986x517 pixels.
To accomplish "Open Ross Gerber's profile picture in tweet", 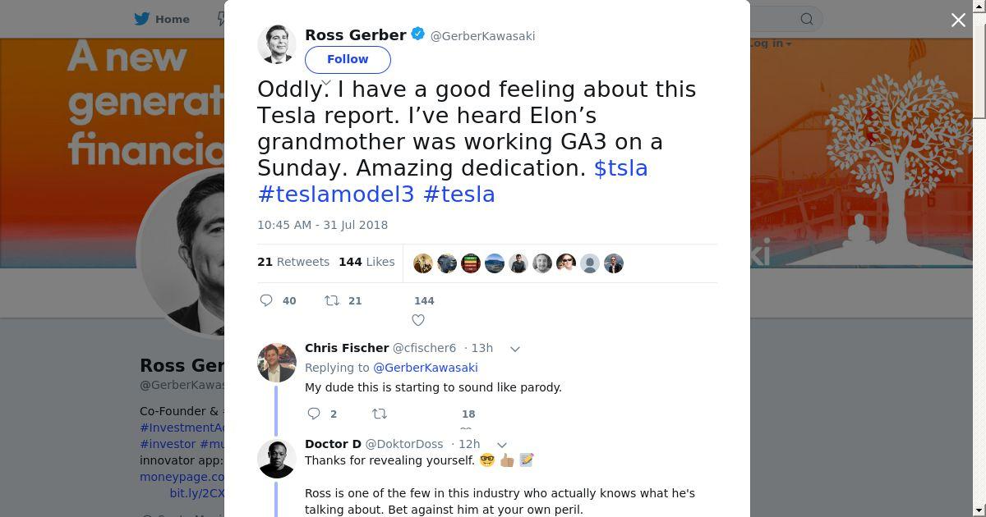I will point(277,44).
